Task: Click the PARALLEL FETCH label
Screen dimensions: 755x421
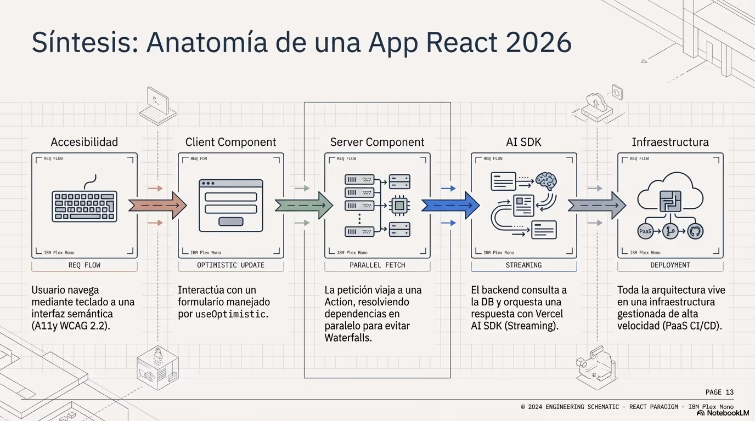Action: [377, 265]
